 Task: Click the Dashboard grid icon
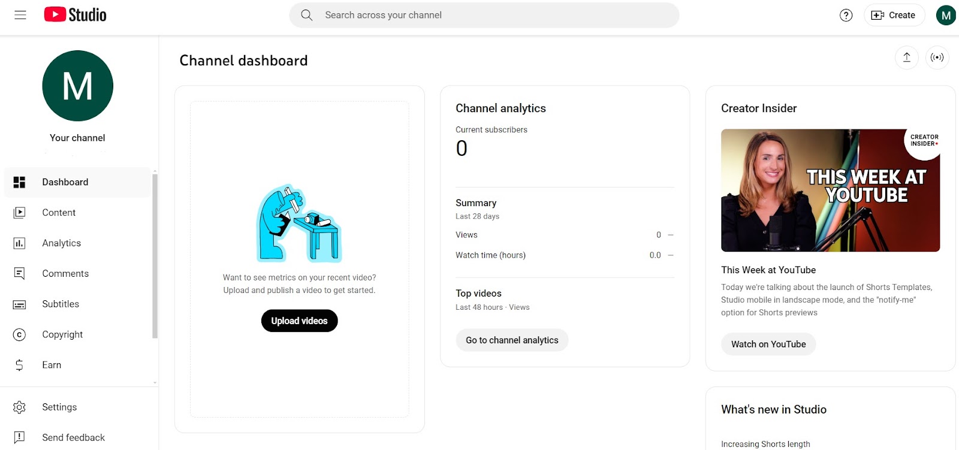tap(19, 182)
